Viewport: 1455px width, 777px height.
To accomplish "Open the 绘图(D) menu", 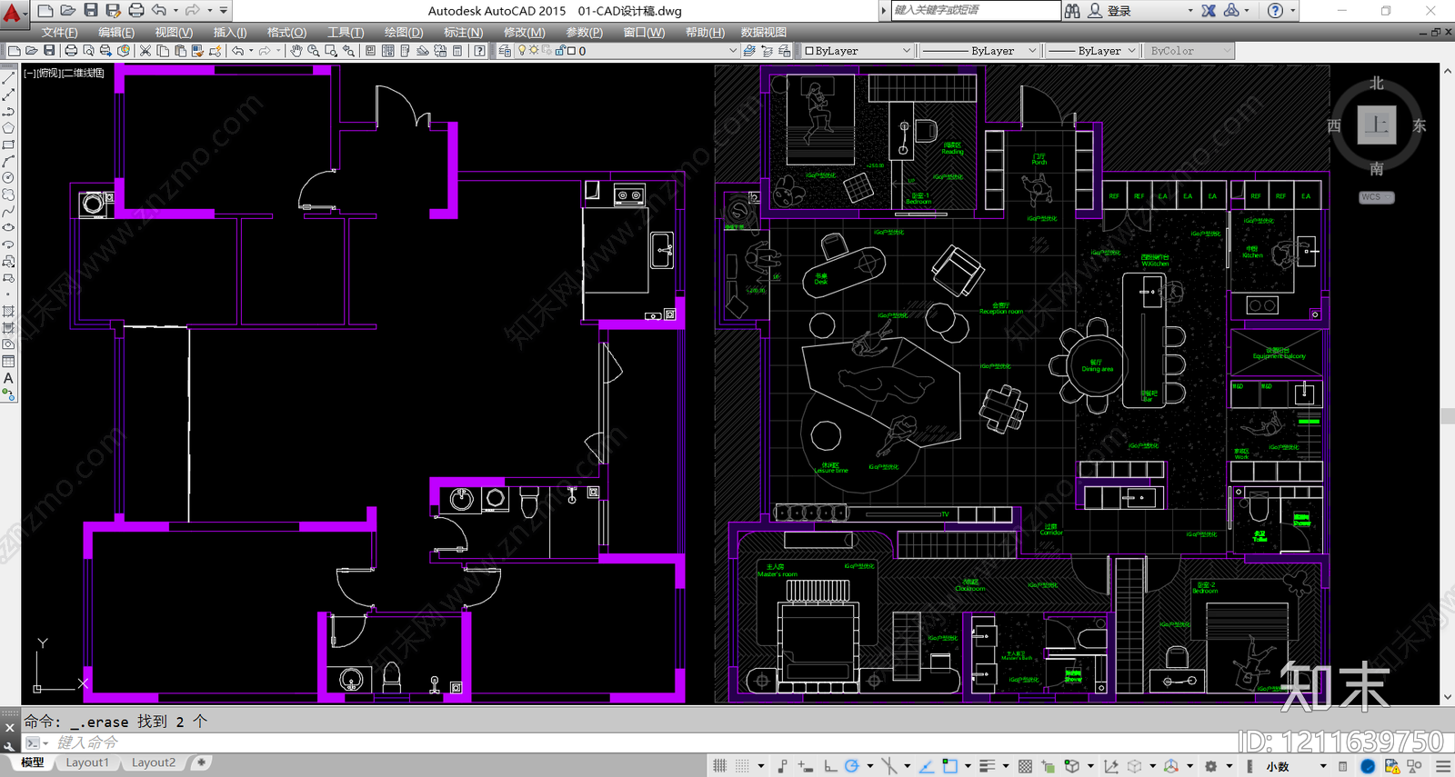I will [x=404, y=32].
